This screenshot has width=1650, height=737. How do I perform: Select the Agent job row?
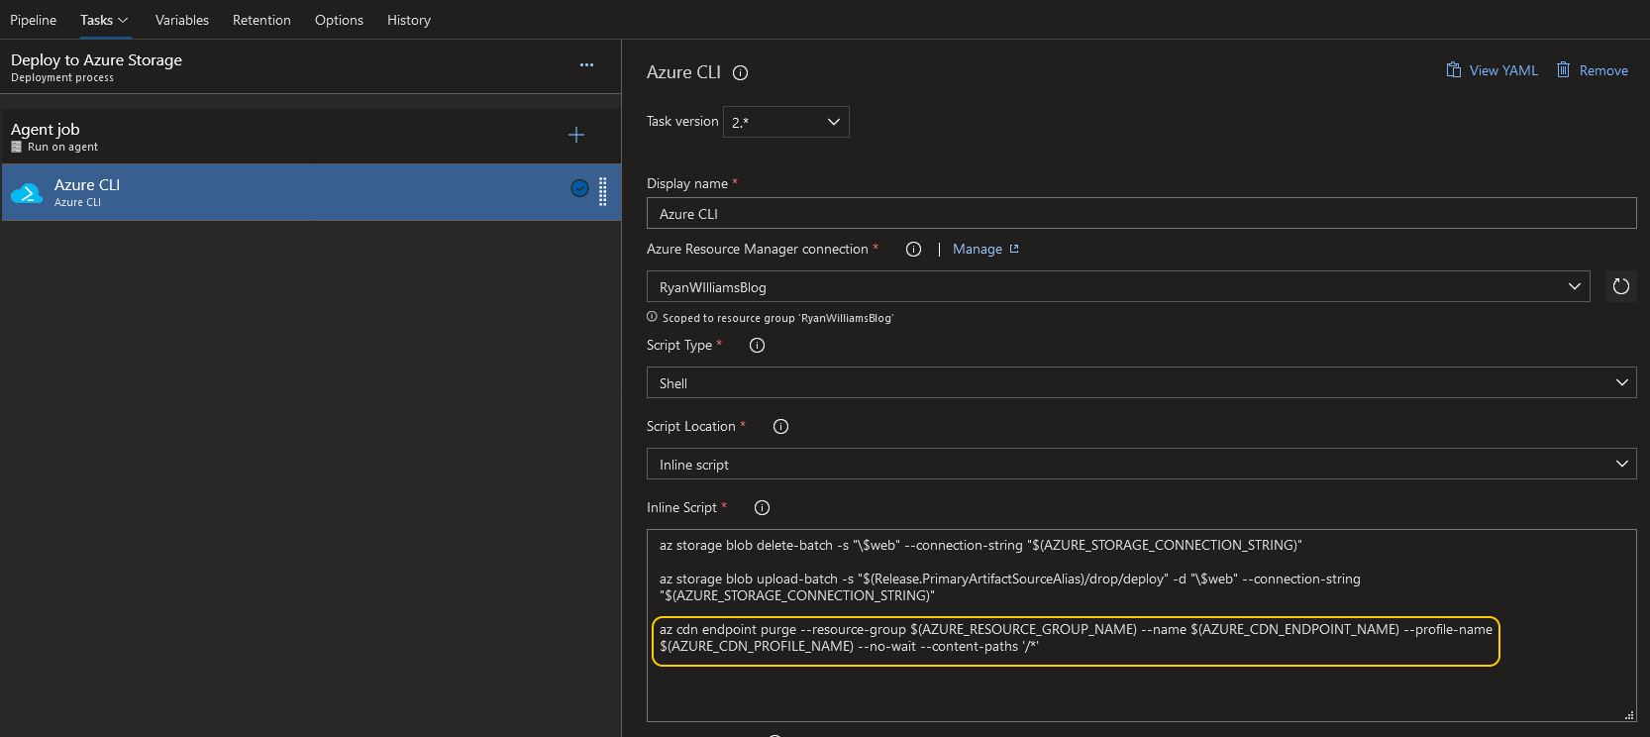pyautogui.click(x=311, y=137)
